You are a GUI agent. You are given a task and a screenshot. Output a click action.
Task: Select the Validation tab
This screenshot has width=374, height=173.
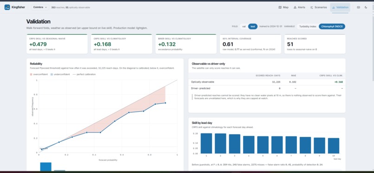[x=340, y=7]
